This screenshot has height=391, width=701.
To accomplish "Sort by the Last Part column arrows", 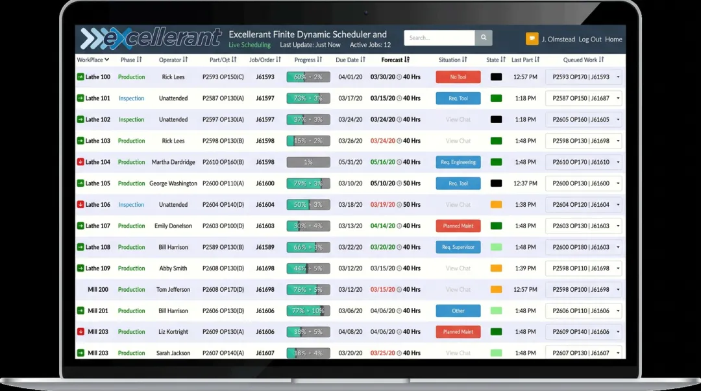I will tap(537, 60).
